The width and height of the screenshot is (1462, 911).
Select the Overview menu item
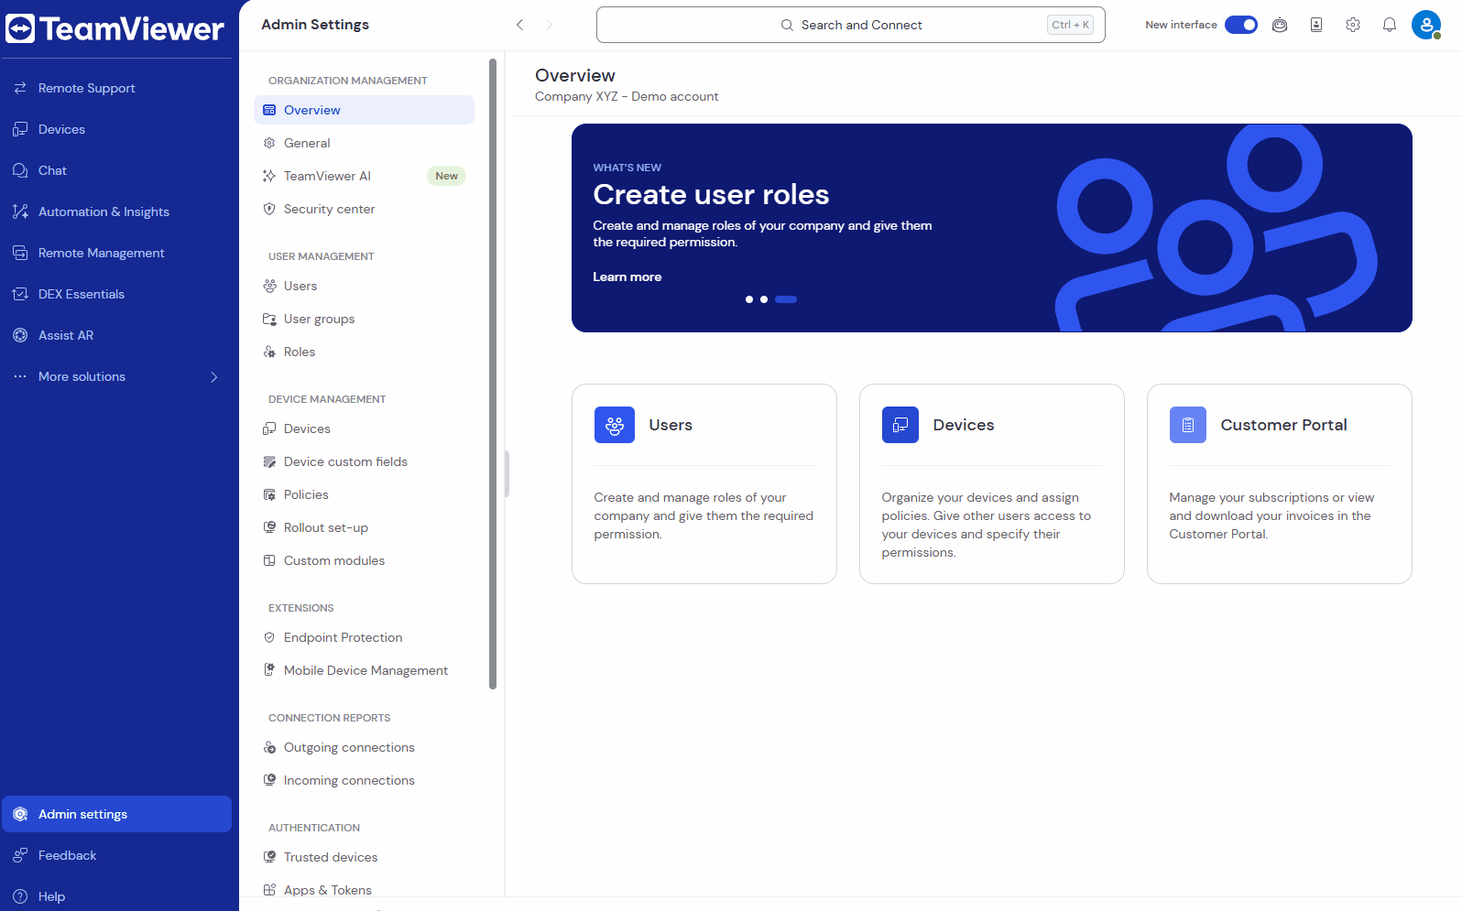[x=364, y=110]
